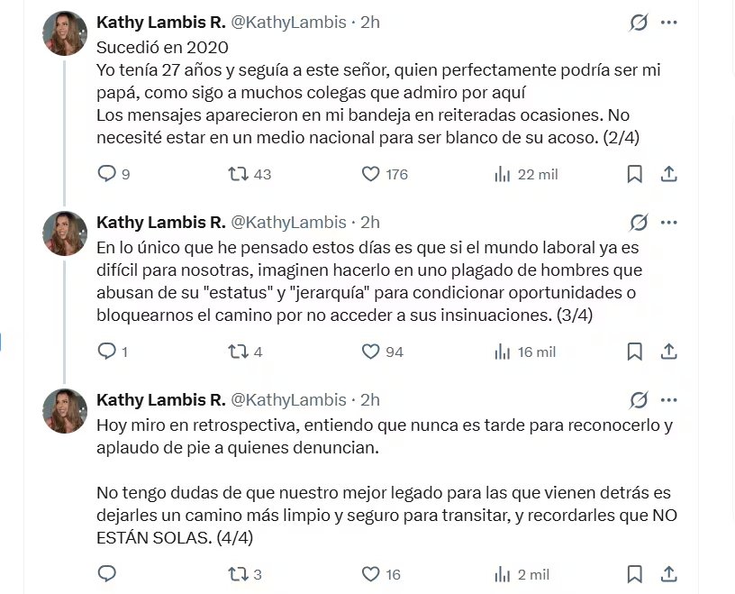Bookmark the tweet with 94 likes

tap(634, 352)
